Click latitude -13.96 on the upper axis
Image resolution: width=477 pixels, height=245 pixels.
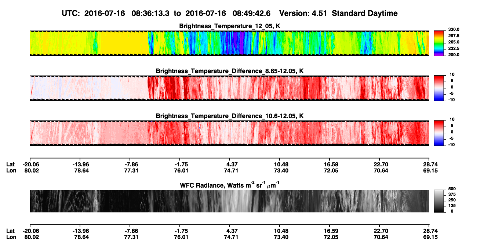coord(81,164)
